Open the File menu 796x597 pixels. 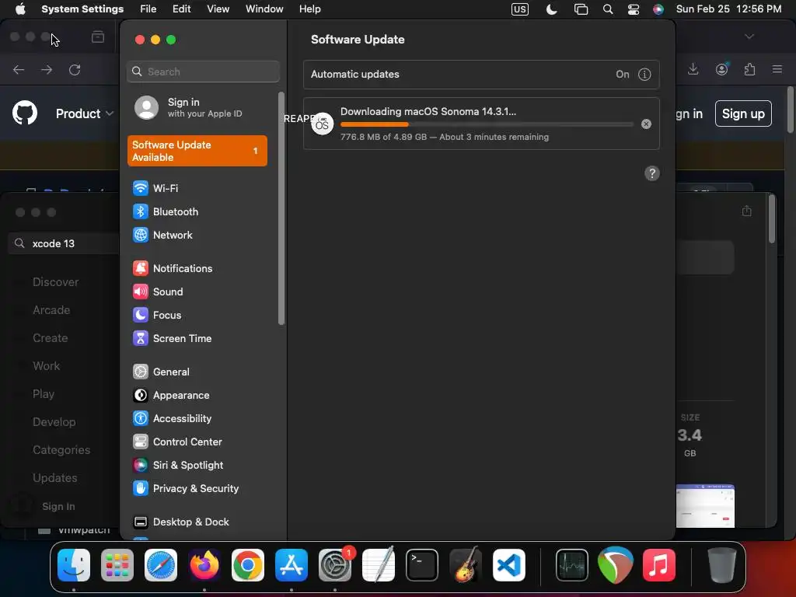tap(148, 9)
